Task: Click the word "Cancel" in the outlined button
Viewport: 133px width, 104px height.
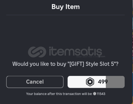Action: (x=35, y=82)
